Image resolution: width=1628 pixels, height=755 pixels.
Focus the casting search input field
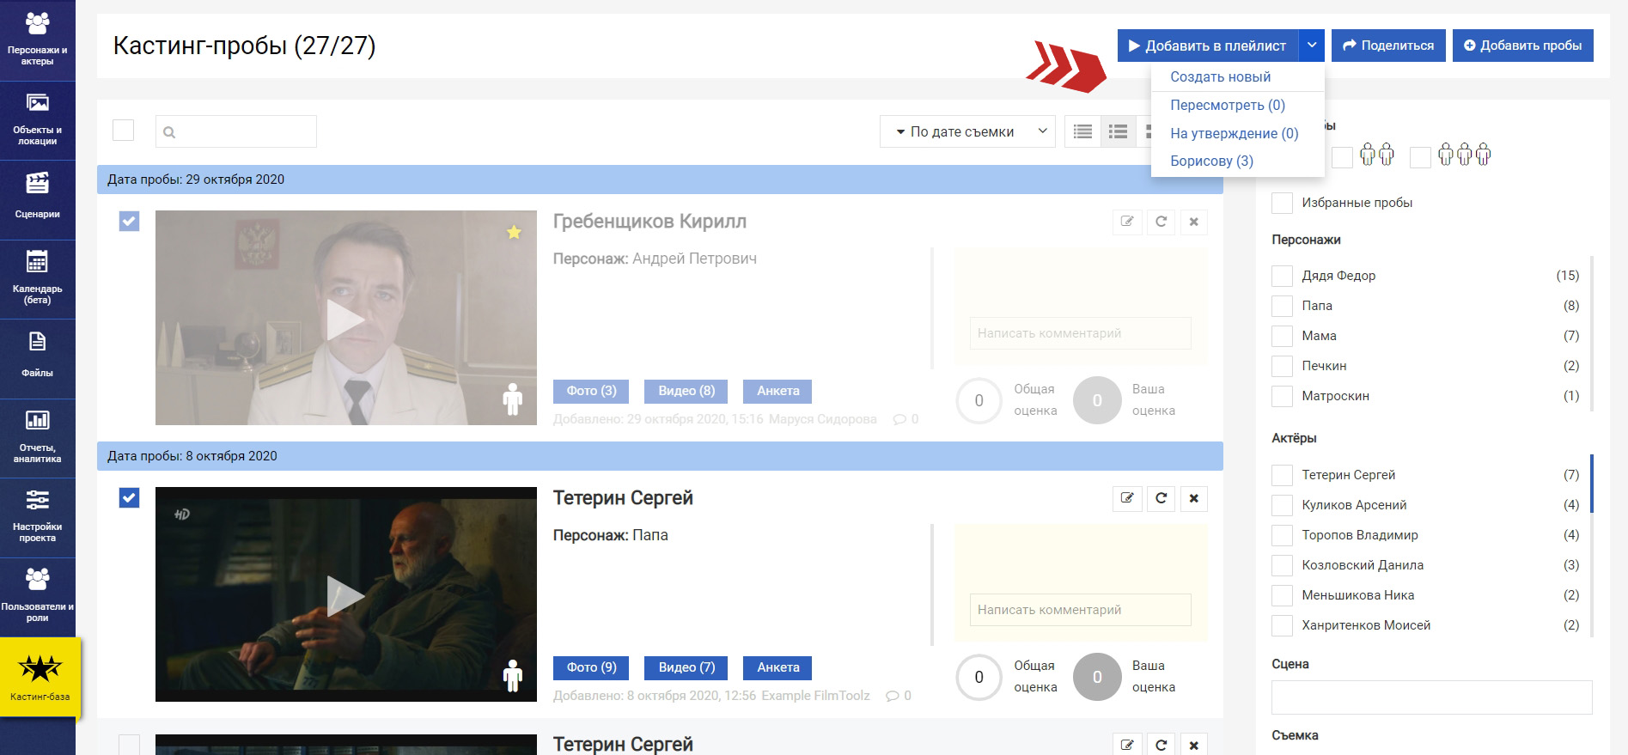(236, 131)
